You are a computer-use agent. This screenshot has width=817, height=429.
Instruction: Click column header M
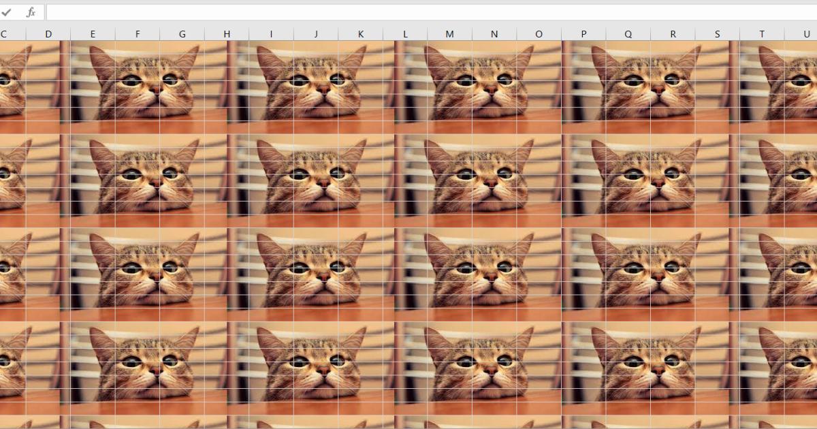[x=450, y=32]
